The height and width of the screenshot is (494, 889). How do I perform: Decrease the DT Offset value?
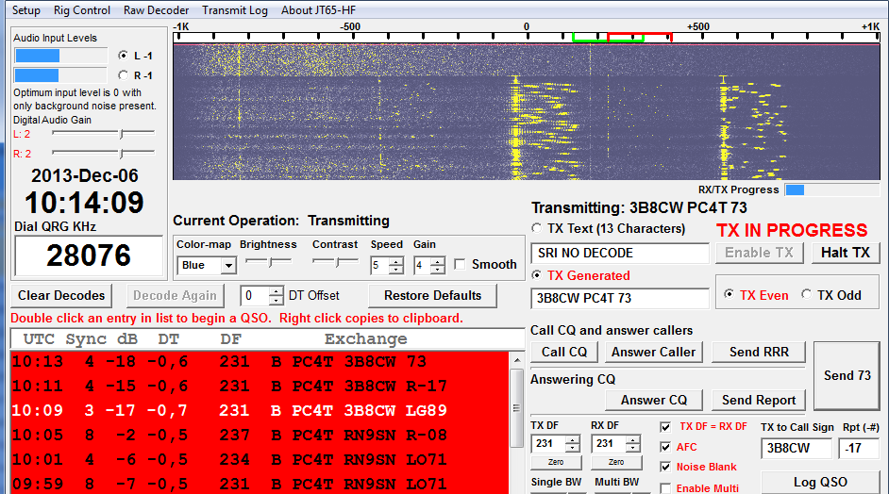tap(276, 300)
